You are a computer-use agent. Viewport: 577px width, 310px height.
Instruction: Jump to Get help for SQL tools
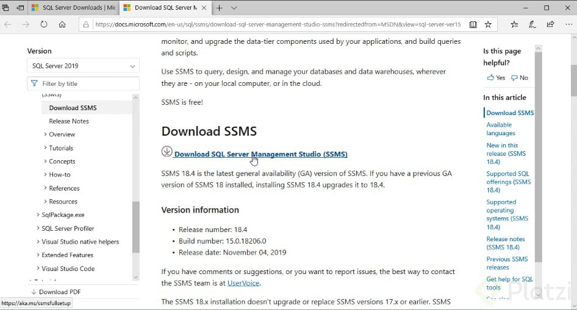pyautogui.click(x=510, y=284)
